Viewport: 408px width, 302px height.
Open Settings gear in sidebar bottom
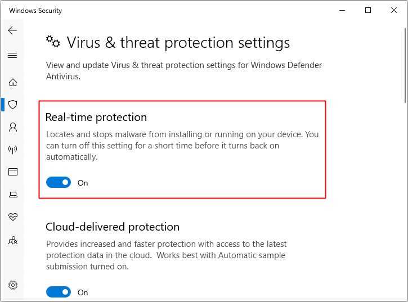[x=13, y=285]
